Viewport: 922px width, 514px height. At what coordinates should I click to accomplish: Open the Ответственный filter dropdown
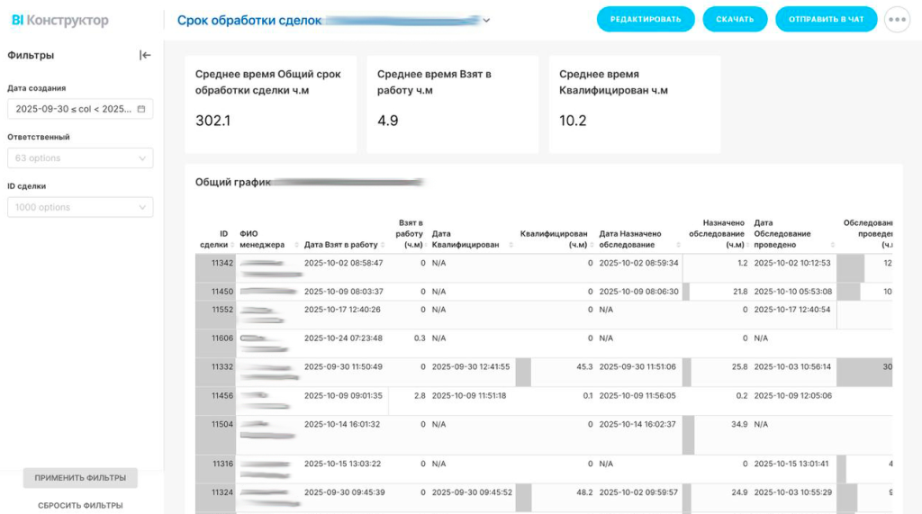(x=79, y=158)
